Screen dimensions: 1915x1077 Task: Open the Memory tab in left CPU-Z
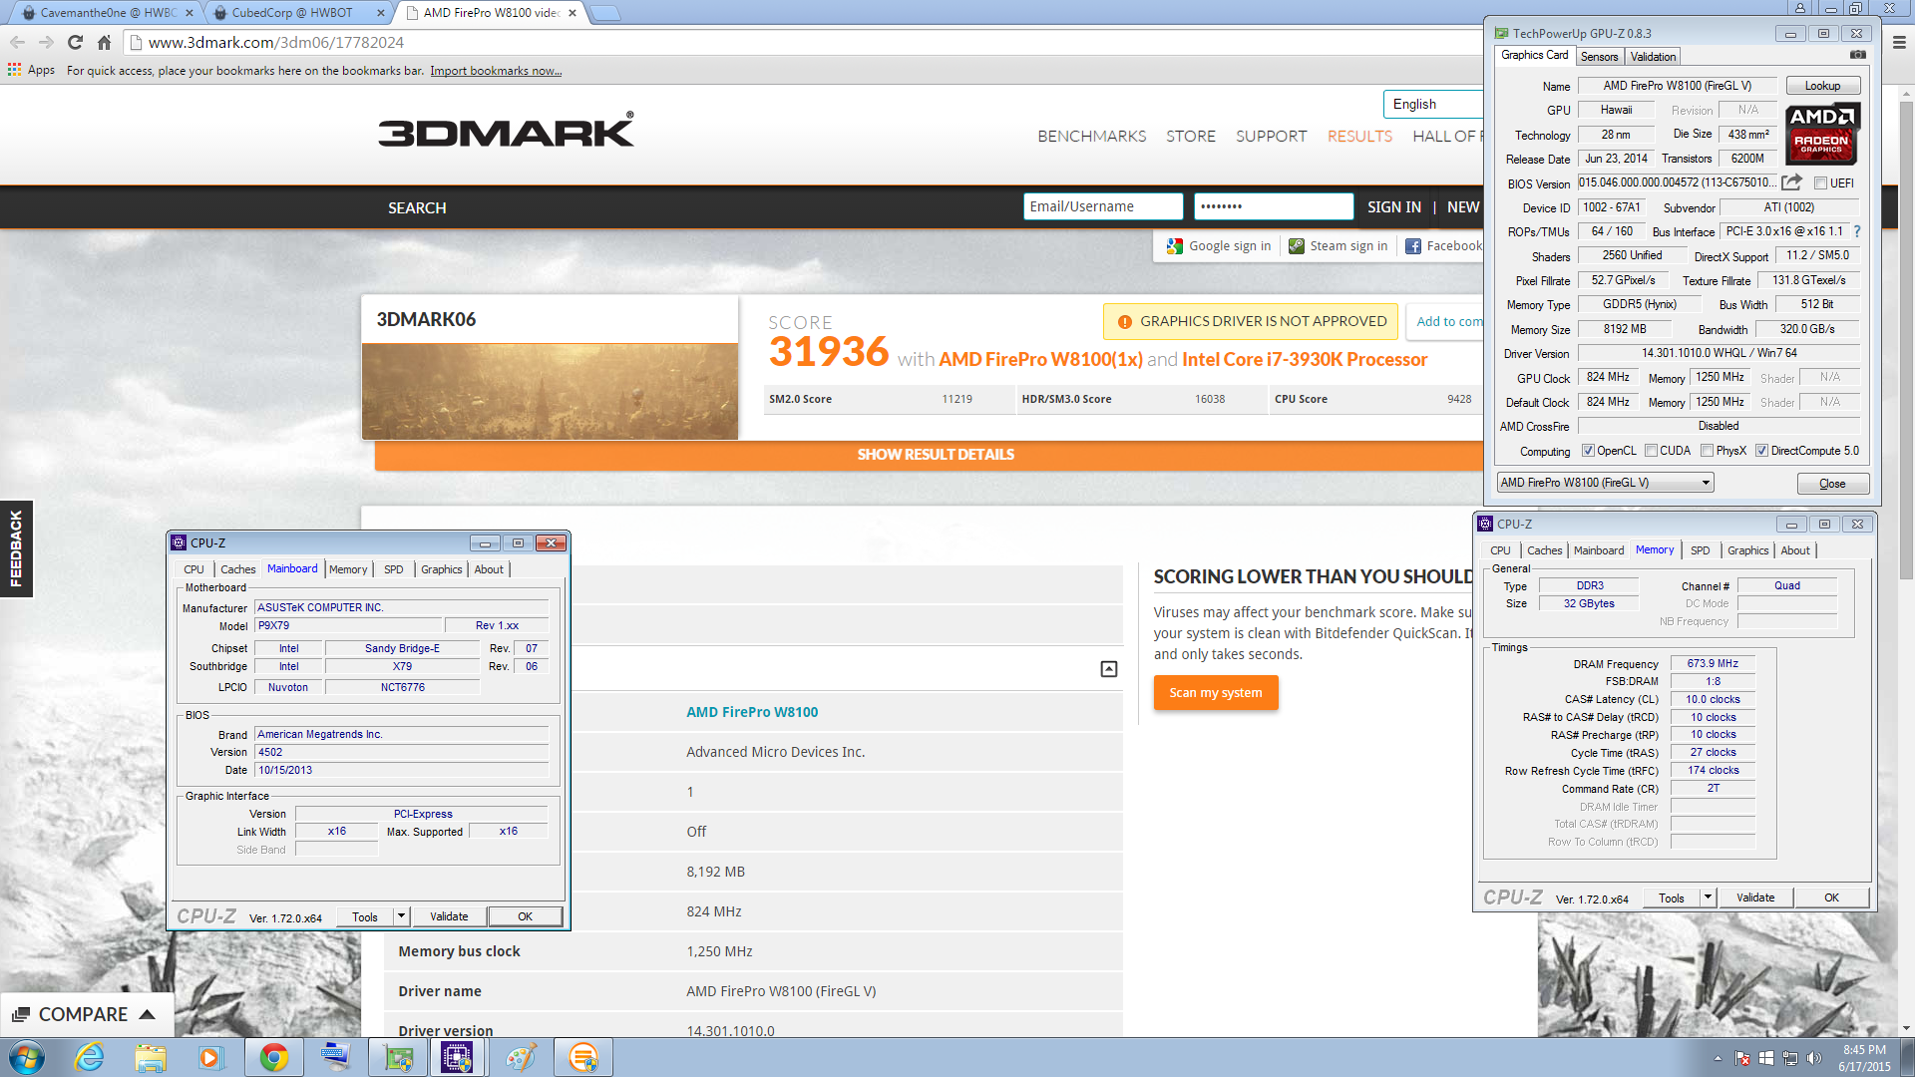[x=348, y=569]
